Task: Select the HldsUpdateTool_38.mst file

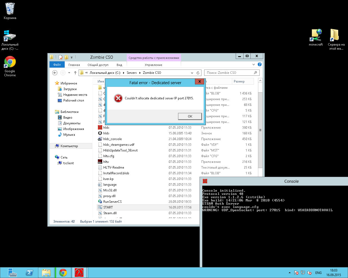Action: point(175,150)
